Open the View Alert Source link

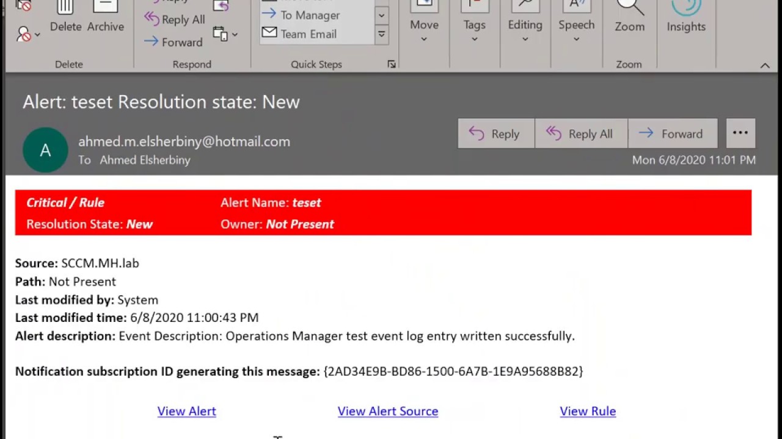point(388,411)
